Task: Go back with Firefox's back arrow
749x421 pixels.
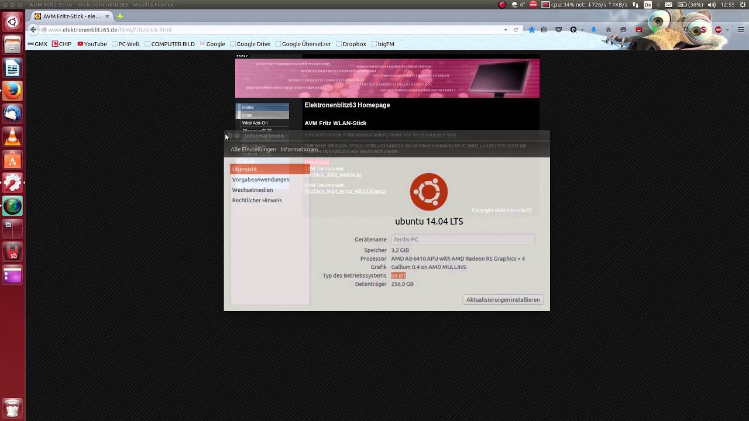Action: [33, 30]
